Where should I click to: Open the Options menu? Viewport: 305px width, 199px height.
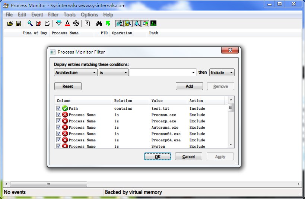click(89, 15)
